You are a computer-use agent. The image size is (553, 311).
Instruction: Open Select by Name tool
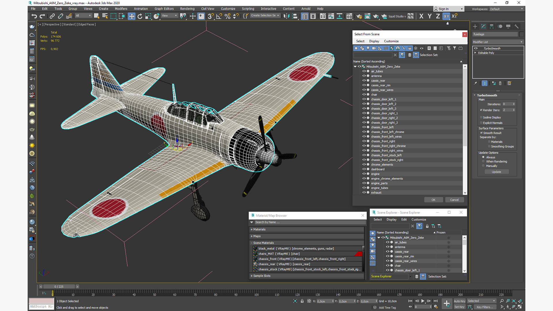click(x=105, y=16)
